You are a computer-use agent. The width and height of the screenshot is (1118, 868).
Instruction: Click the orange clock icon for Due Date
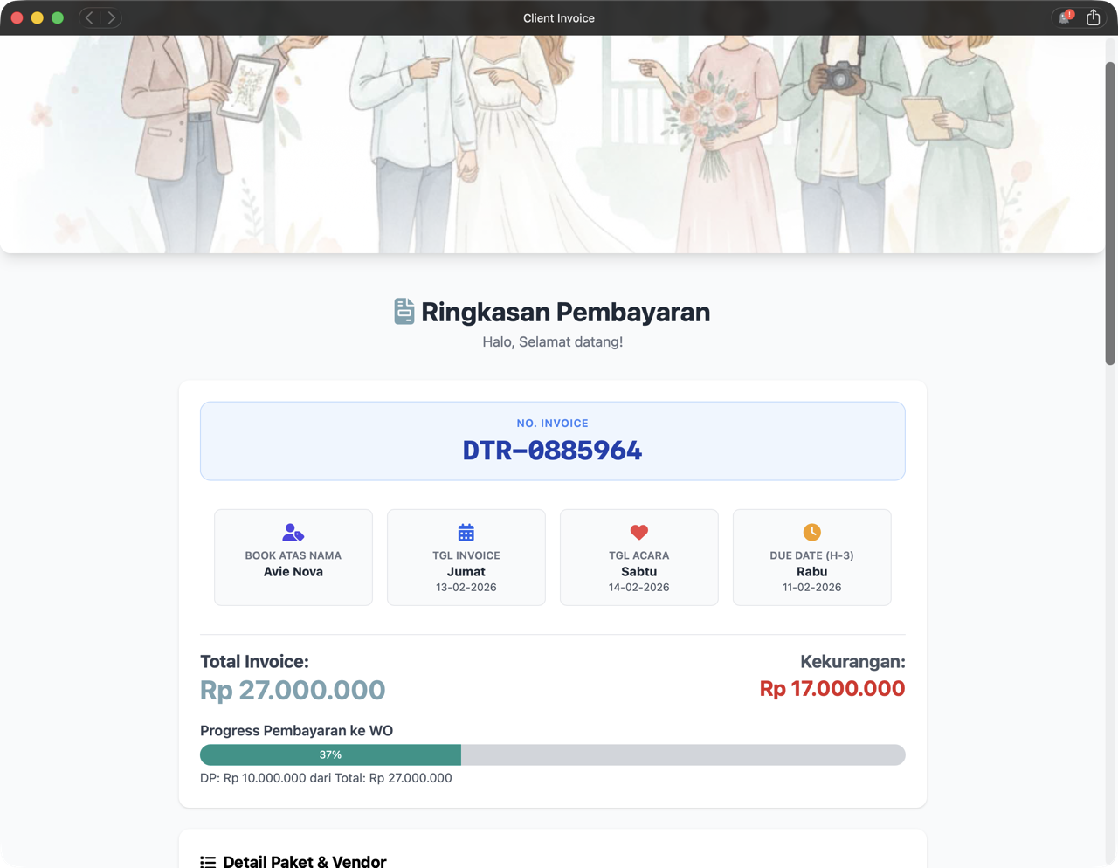coord(812,532)
